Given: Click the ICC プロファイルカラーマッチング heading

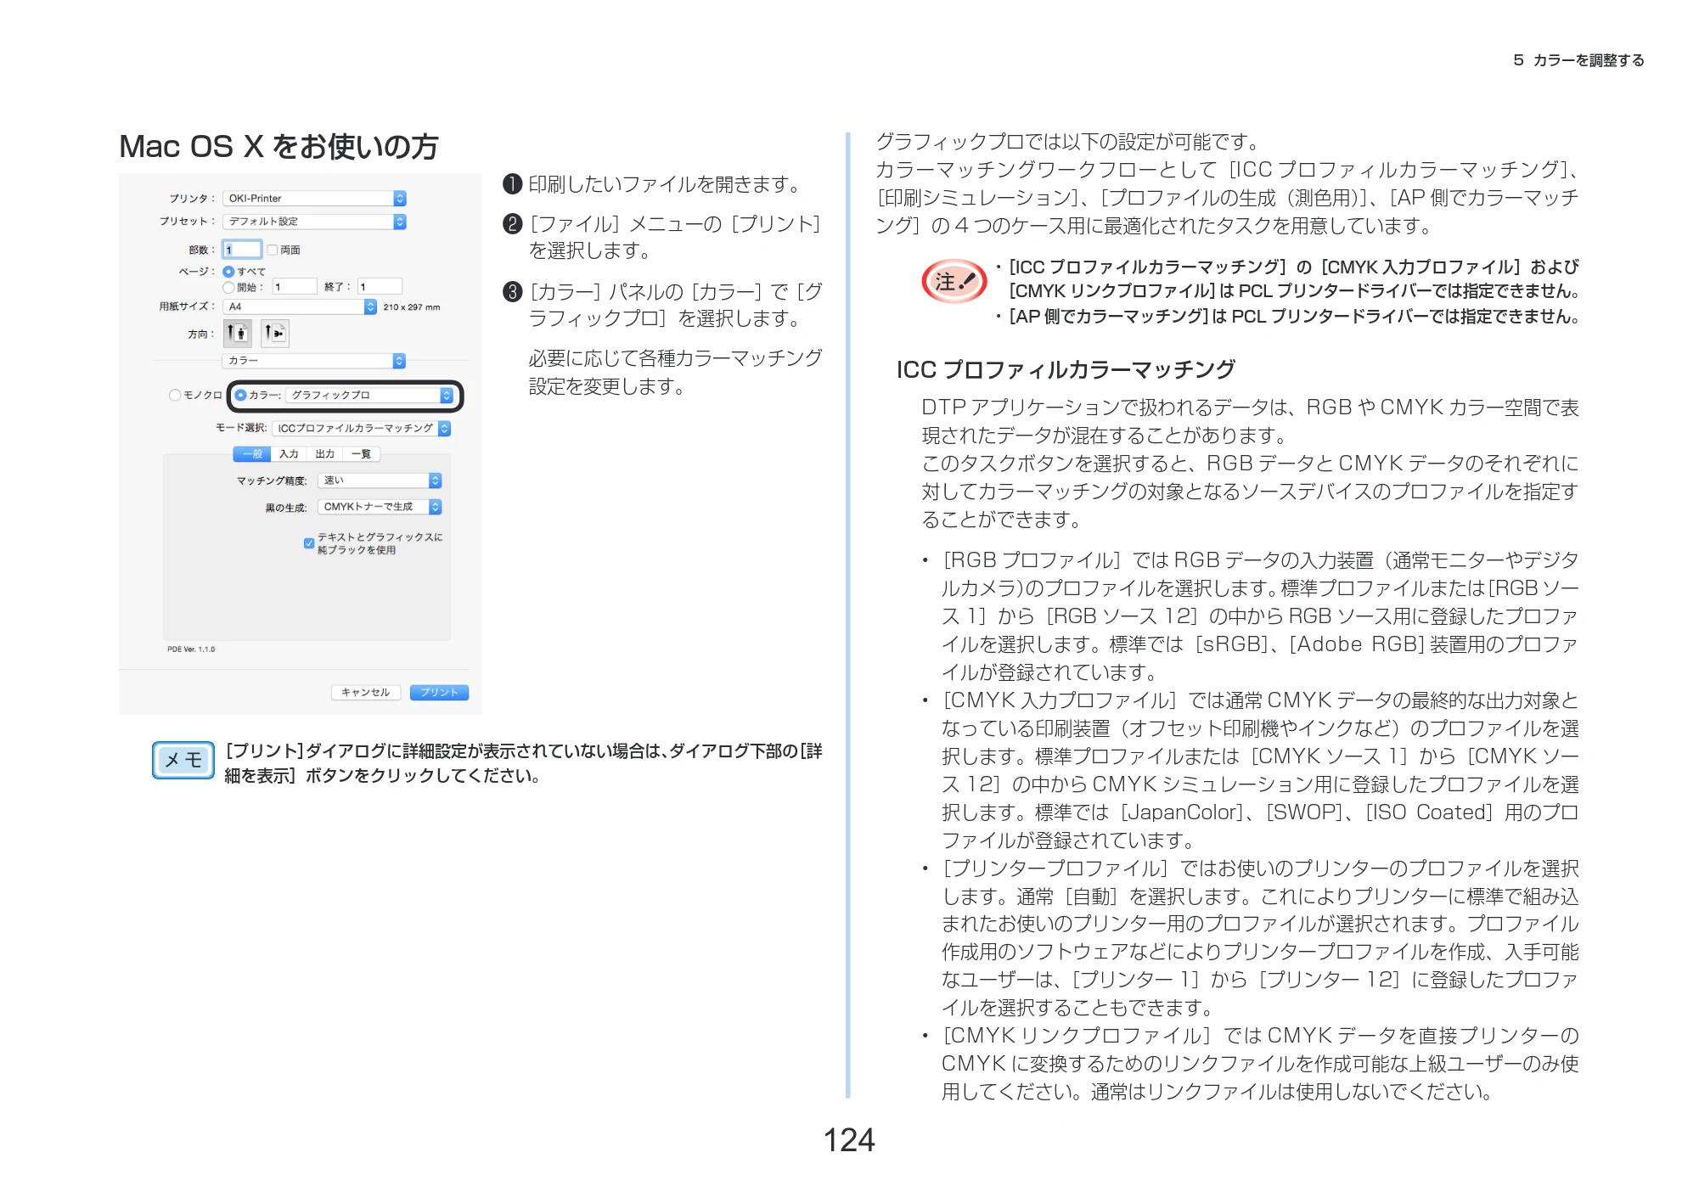Looking at the screenshot, I should [x=1066, y=369].
